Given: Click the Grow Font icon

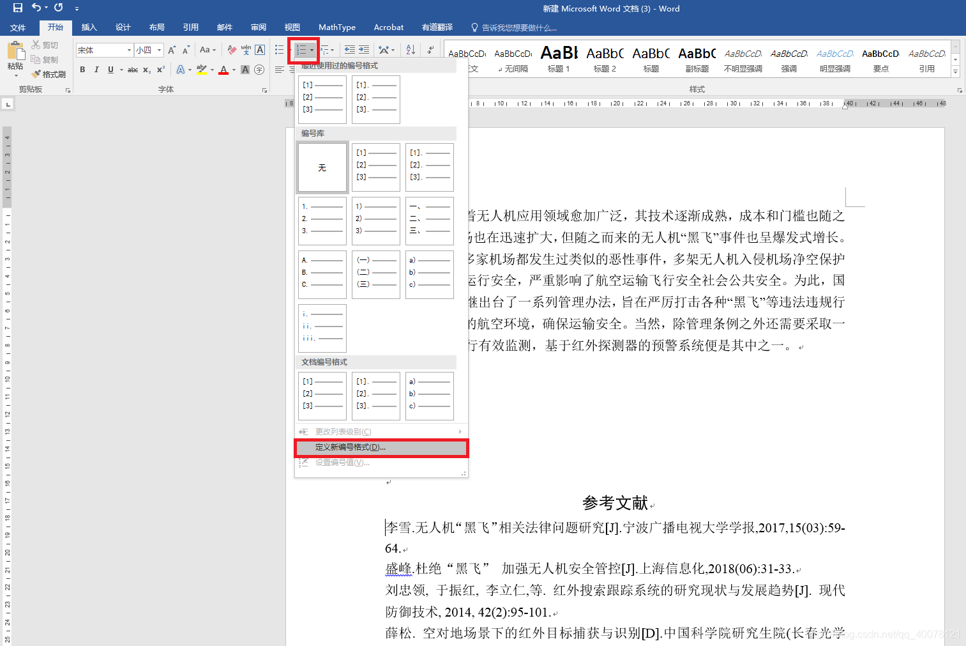Looking at the screenshot, I should pyautogui.click(x=172, y=50).
